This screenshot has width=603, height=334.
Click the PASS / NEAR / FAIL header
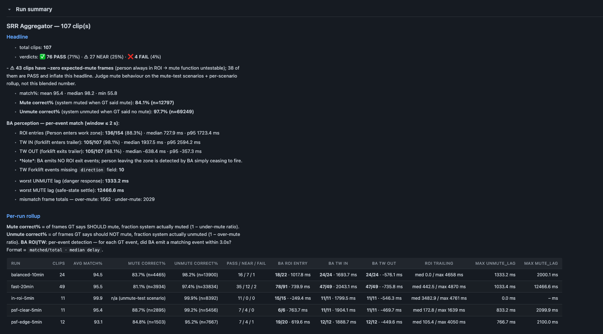click(246, 263)
